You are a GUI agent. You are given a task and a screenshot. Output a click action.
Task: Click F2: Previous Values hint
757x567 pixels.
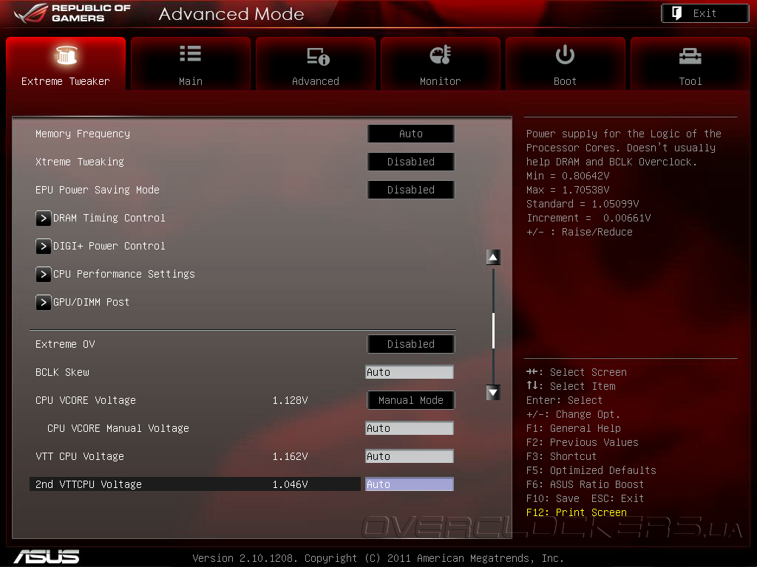(x=583, y=442)
